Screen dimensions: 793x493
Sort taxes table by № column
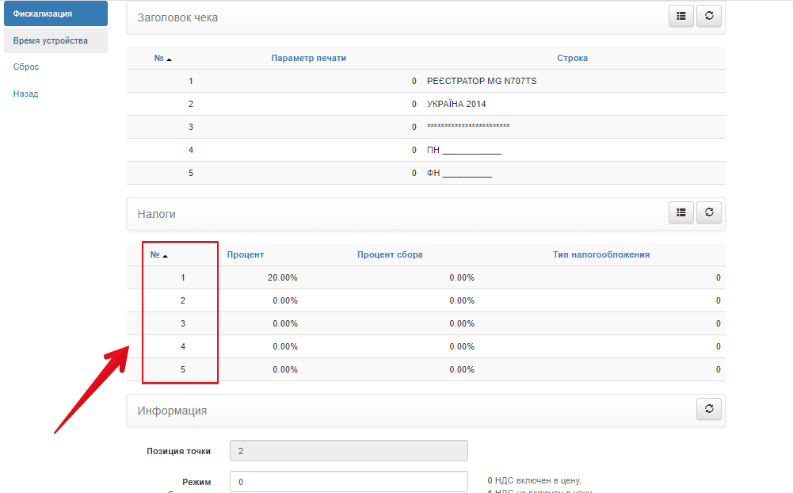click(x=155, y=254)
